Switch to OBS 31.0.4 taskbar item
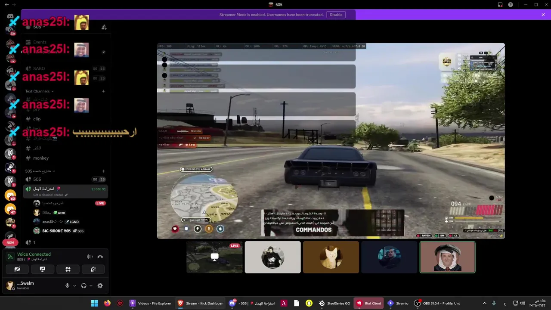 437,303
